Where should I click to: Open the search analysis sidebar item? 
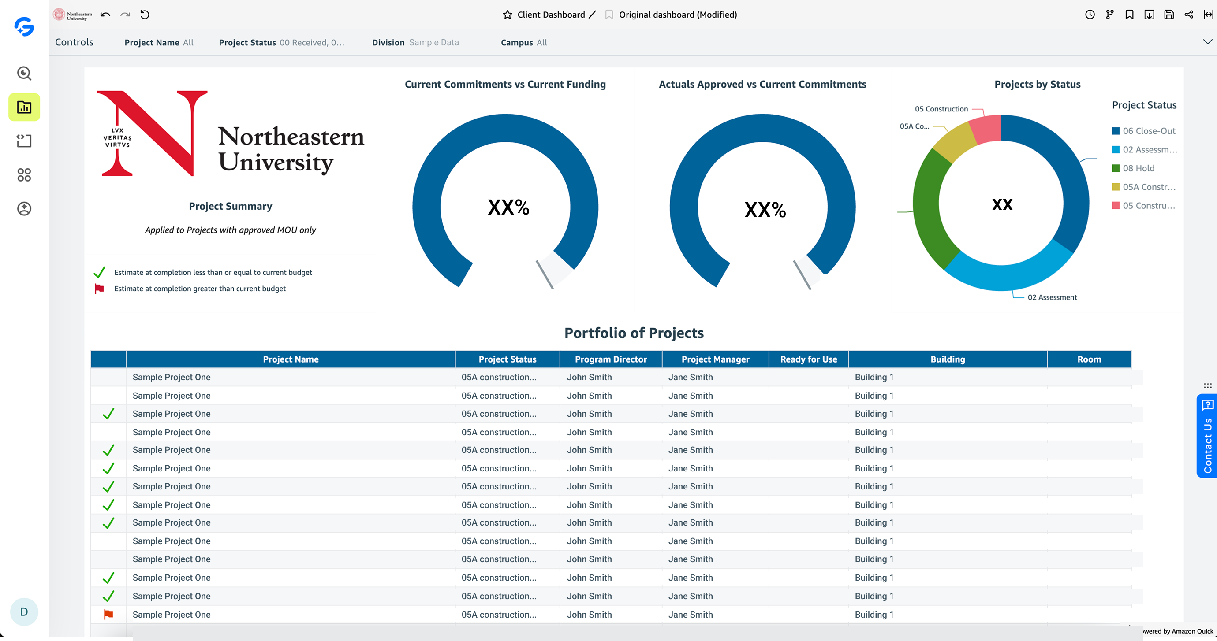click(x=24, y=73)
